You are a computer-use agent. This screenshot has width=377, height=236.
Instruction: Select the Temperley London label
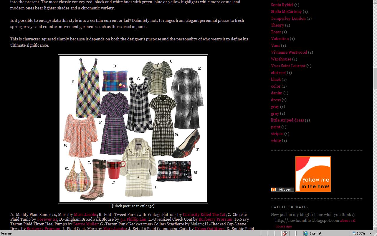pos(288,18)
